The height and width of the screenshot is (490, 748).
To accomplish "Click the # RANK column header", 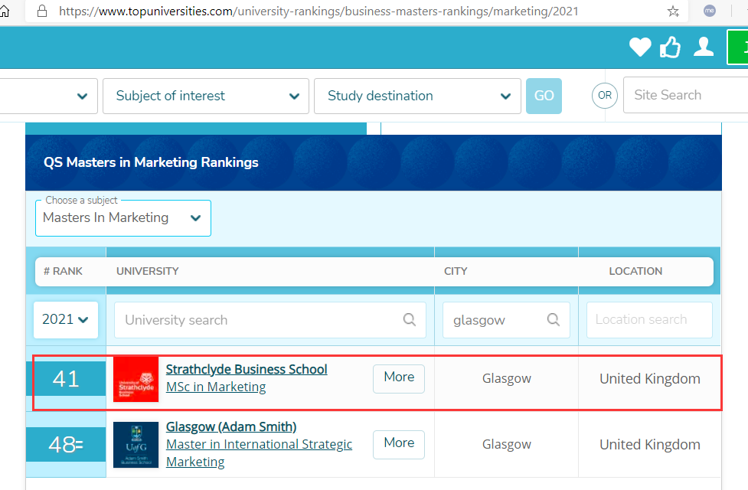I will (63, 271).
